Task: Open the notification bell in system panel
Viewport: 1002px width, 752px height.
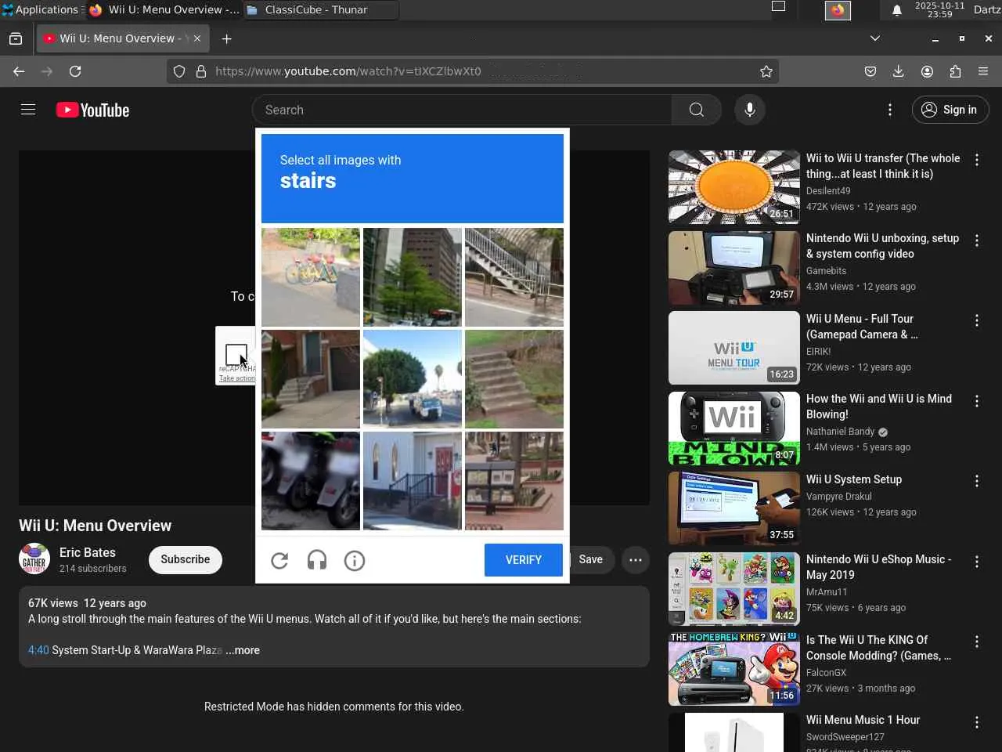Action: coord(897,9)
